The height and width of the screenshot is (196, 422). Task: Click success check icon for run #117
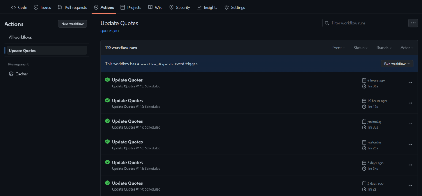pos(107,121)
